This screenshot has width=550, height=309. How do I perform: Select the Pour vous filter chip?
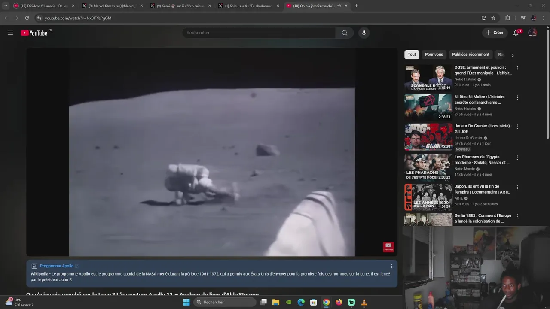(434, 55)
